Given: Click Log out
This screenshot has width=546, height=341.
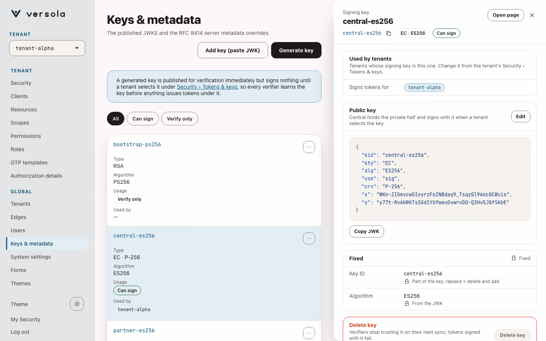Looking at the screenshot, I should tap(20, 332).
